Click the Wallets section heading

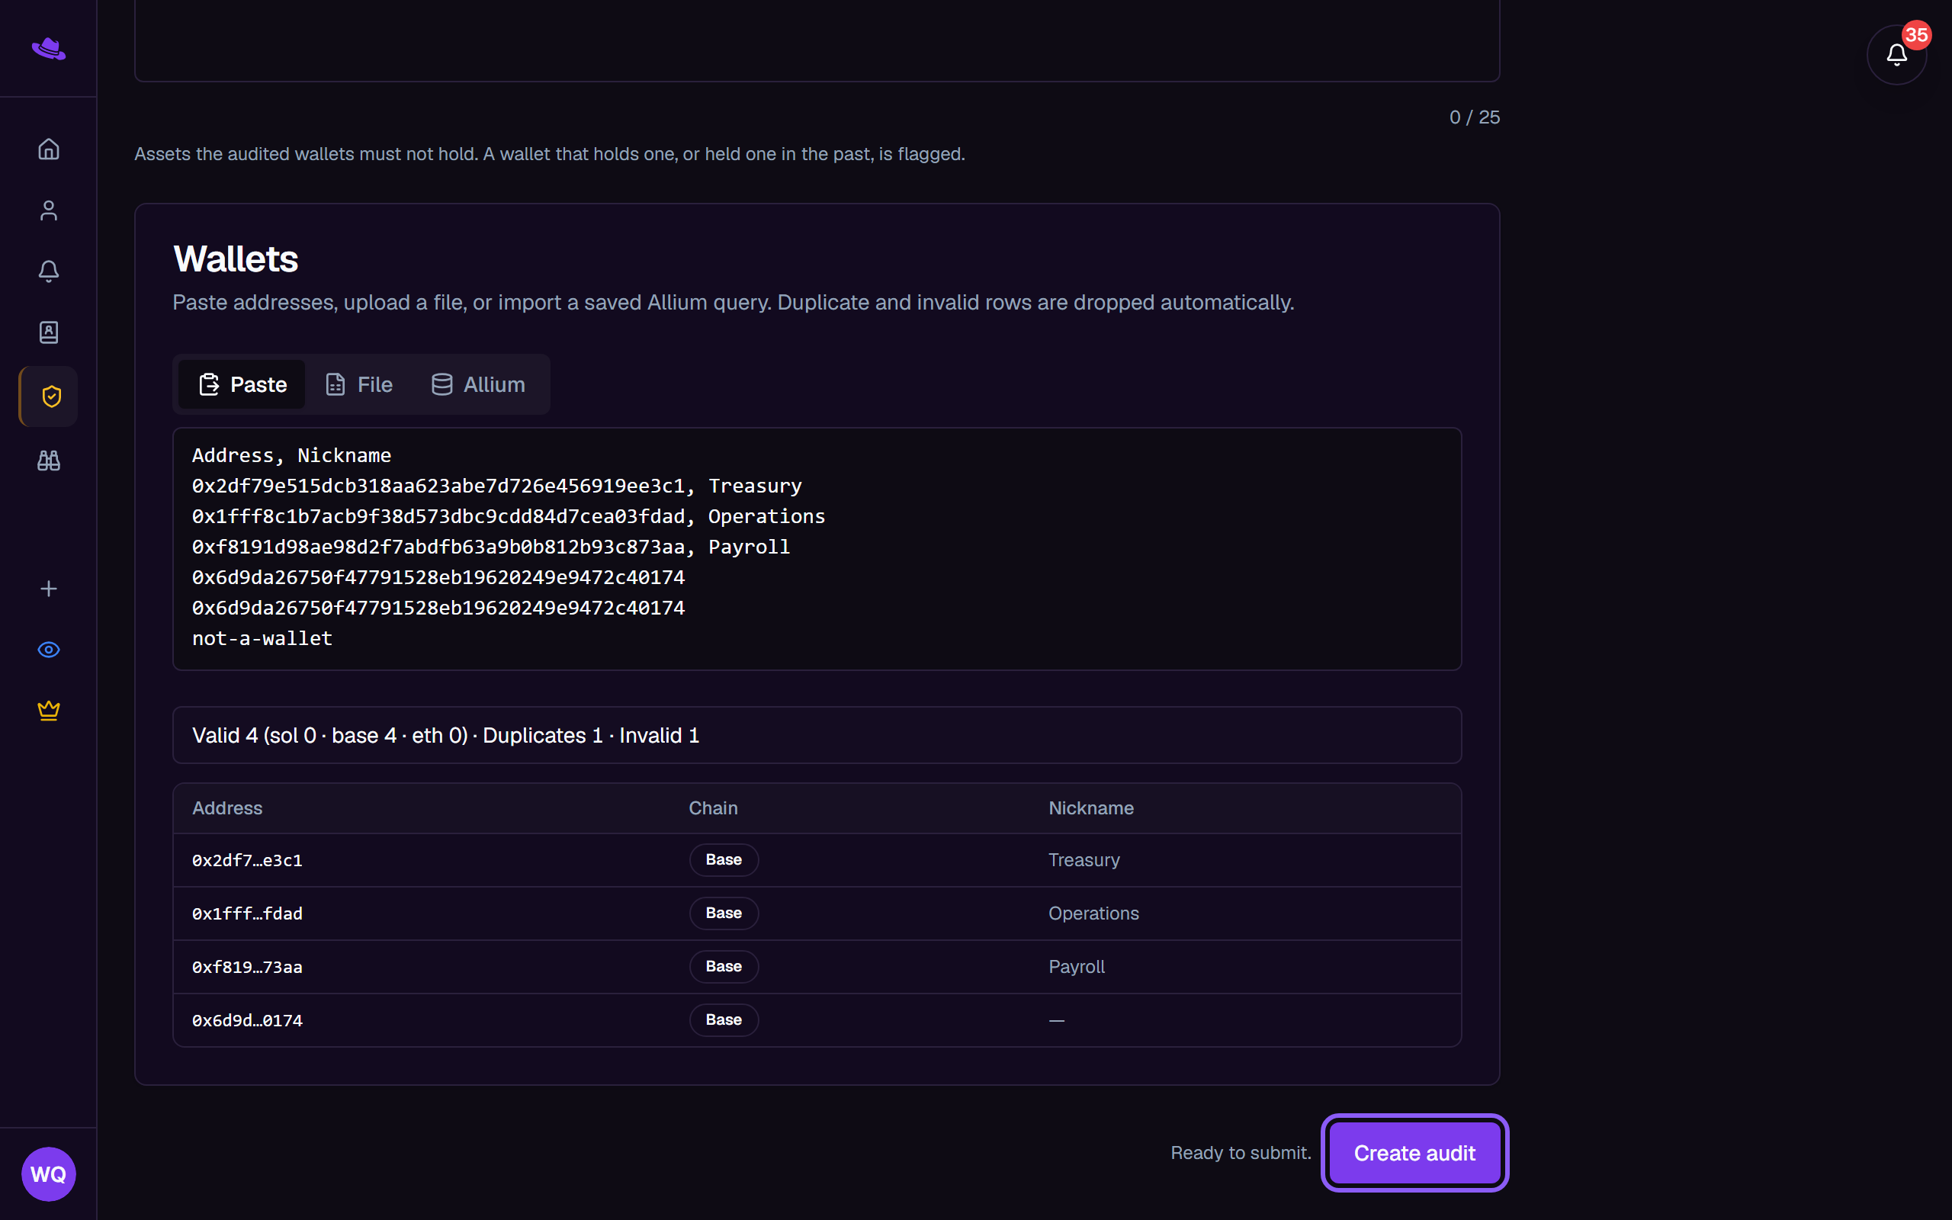click(x=236, y=259)
